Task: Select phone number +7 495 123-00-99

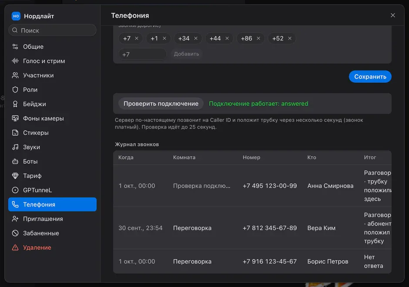Action: (270, 186)
